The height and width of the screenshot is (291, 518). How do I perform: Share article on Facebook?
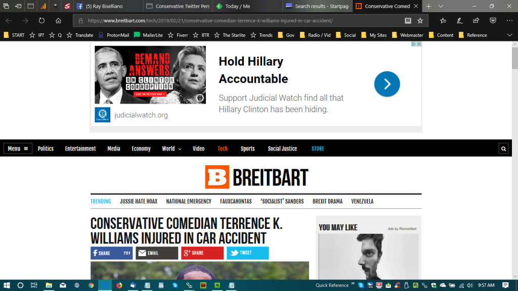[111, 253]
